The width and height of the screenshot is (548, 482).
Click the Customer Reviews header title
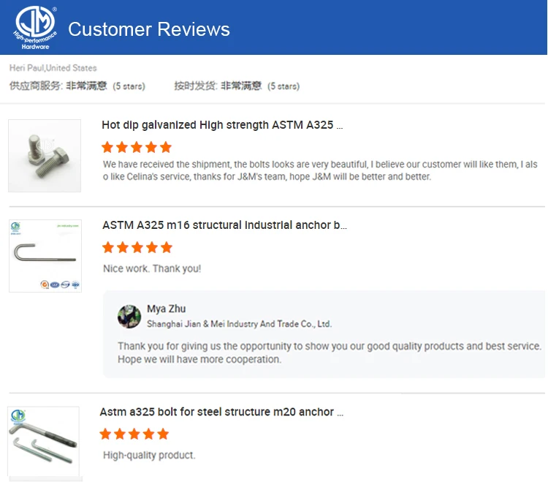(149, 29)
